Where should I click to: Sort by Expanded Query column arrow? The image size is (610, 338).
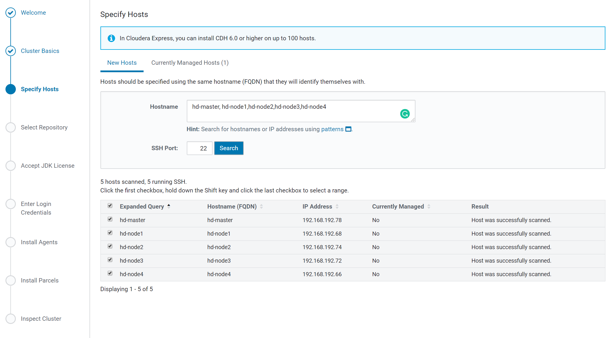coord(169,206)
